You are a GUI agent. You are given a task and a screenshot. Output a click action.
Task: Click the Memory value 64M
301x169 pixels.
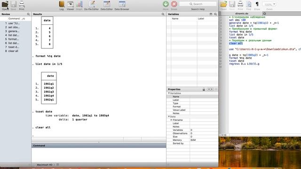coord(193,140)
